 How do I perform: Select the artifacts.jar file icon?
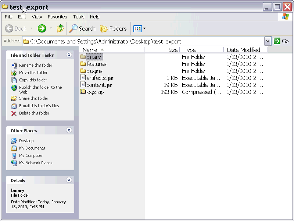pyautogui.click(x=83, y=78)
